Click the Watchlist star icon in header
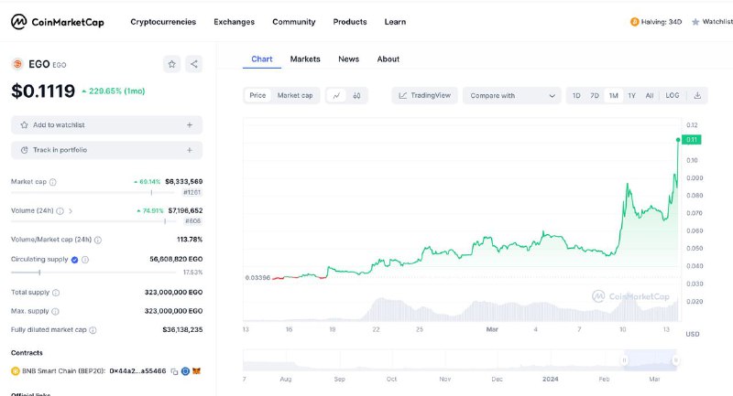This screenshot has width=733, height=396. (x=695, y=22)
